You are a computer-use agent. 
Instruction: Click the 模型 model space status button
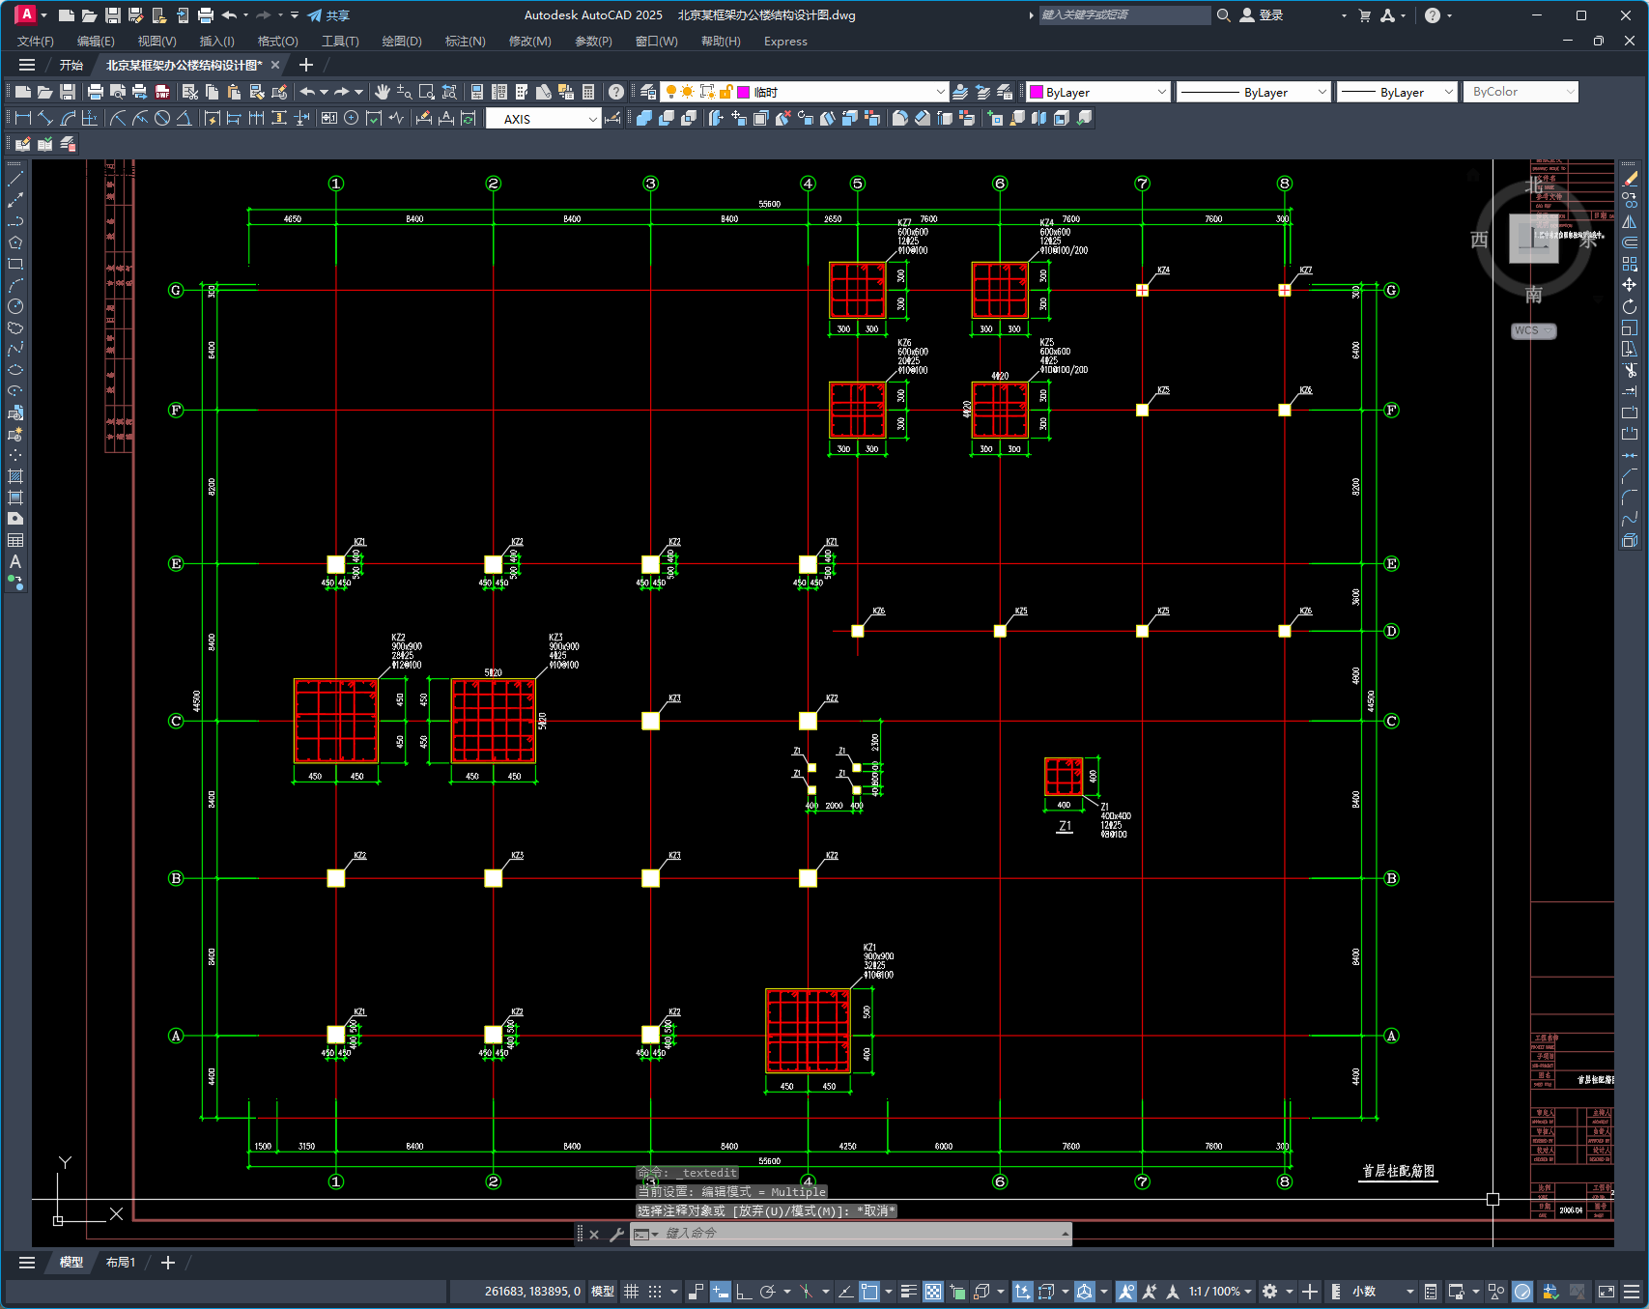pos(603,1292)
